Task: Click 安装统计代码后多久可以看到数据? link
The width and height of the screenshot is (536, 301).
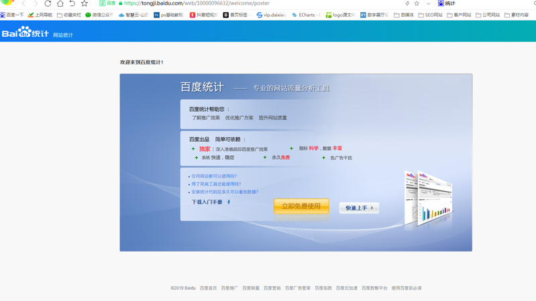Action: (x=225, y=192)
